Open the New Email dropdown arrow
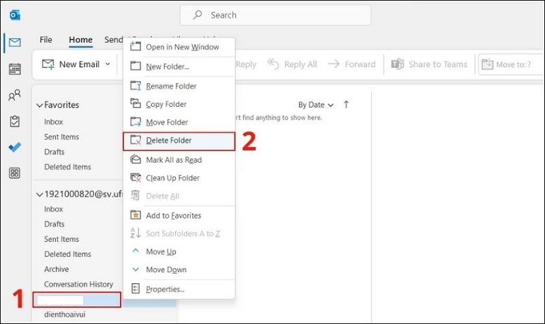This screenshot has width=545, height=324. [108, 64]
